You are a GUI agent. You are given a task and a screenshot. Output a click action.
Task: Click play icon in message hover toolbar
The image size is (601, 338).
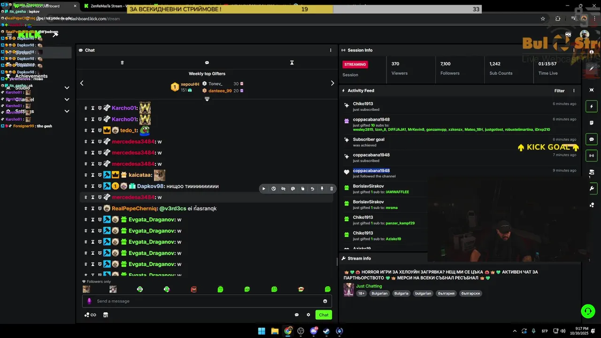coord(264,189)
